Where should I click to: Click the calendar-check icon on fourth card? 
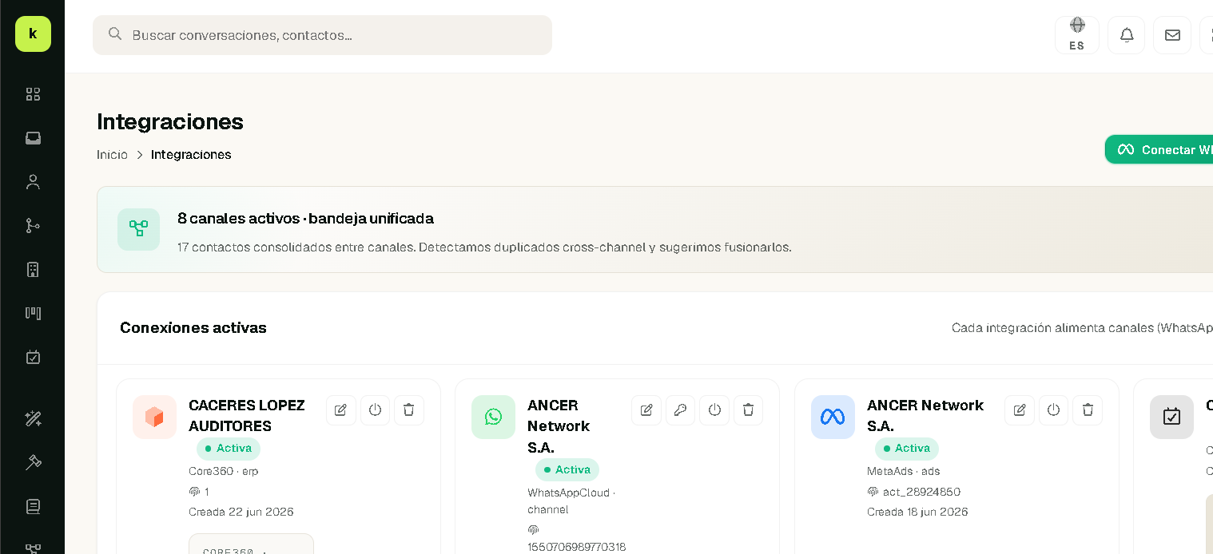(1171, 417)
